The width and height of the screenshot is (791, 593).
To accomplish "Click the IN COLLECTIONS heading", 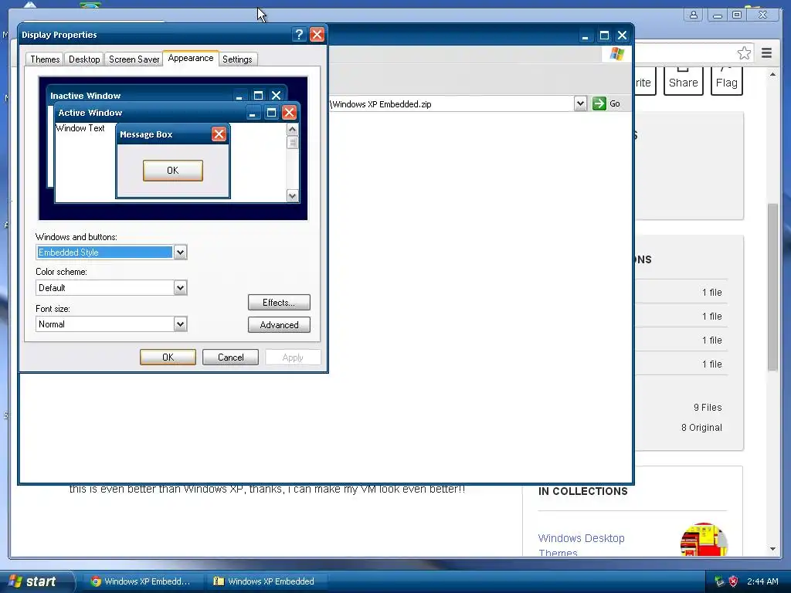I will (x=582, y=492).
